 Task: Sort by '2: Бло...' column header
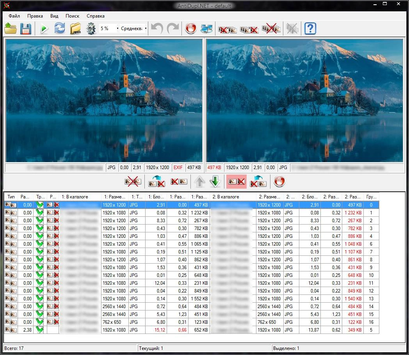[309, 197]
